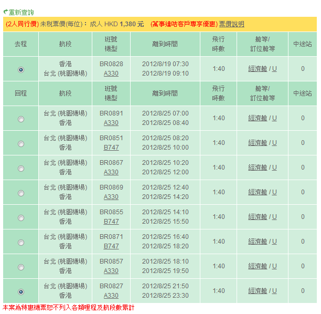Click booking class U for BR0871
This screenshot has width=321, height=314.
274,242
